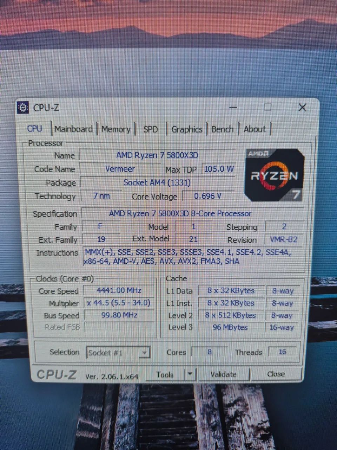
Task: Click the Multiplier value x 44.5
Action: coord(119,303)
